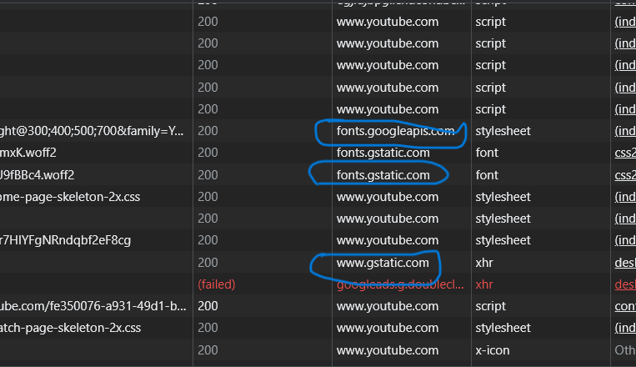Click font type in the mxK.woff2 row
The height and width of the screenshot is (367, 636).
coord(487,153)
